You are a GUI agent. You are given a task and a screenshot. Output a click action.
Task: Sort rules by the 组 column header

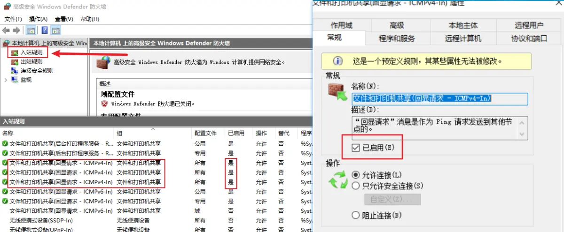click(153, 133)
